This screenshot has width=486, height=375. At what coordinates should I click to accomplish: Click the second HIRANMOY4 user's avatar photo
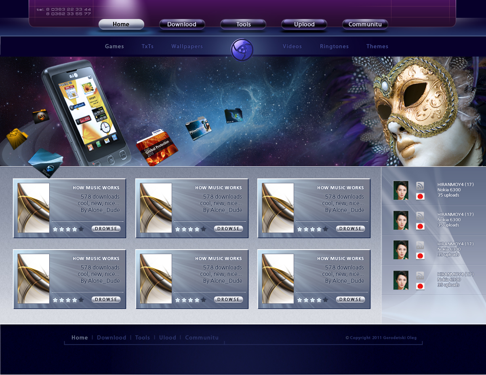pos(401,220)
